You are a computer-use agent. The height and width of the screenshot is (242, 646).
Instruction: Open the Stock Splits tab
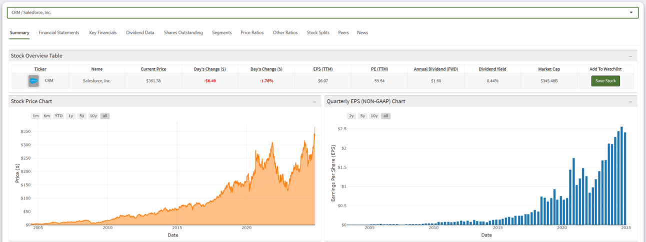[318, 33]
